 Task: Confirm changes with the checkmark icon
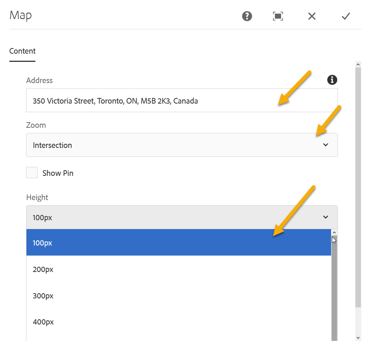coord(346,16)
